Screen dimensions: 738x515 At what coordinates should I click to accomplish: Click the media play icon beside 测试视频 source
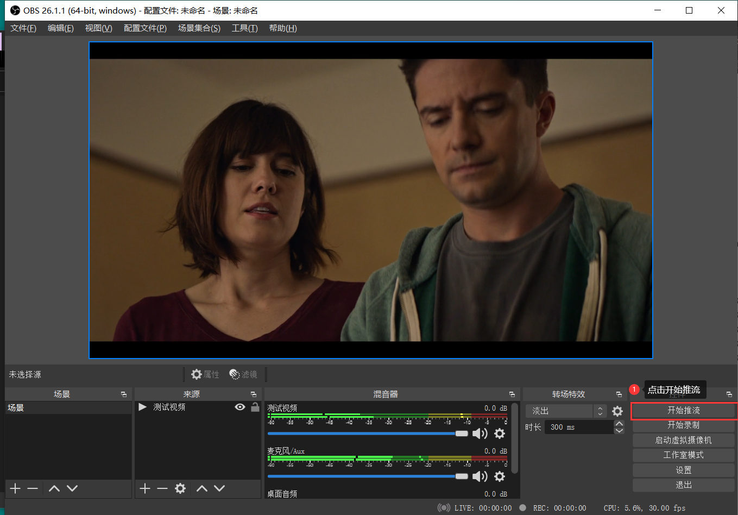142,407
